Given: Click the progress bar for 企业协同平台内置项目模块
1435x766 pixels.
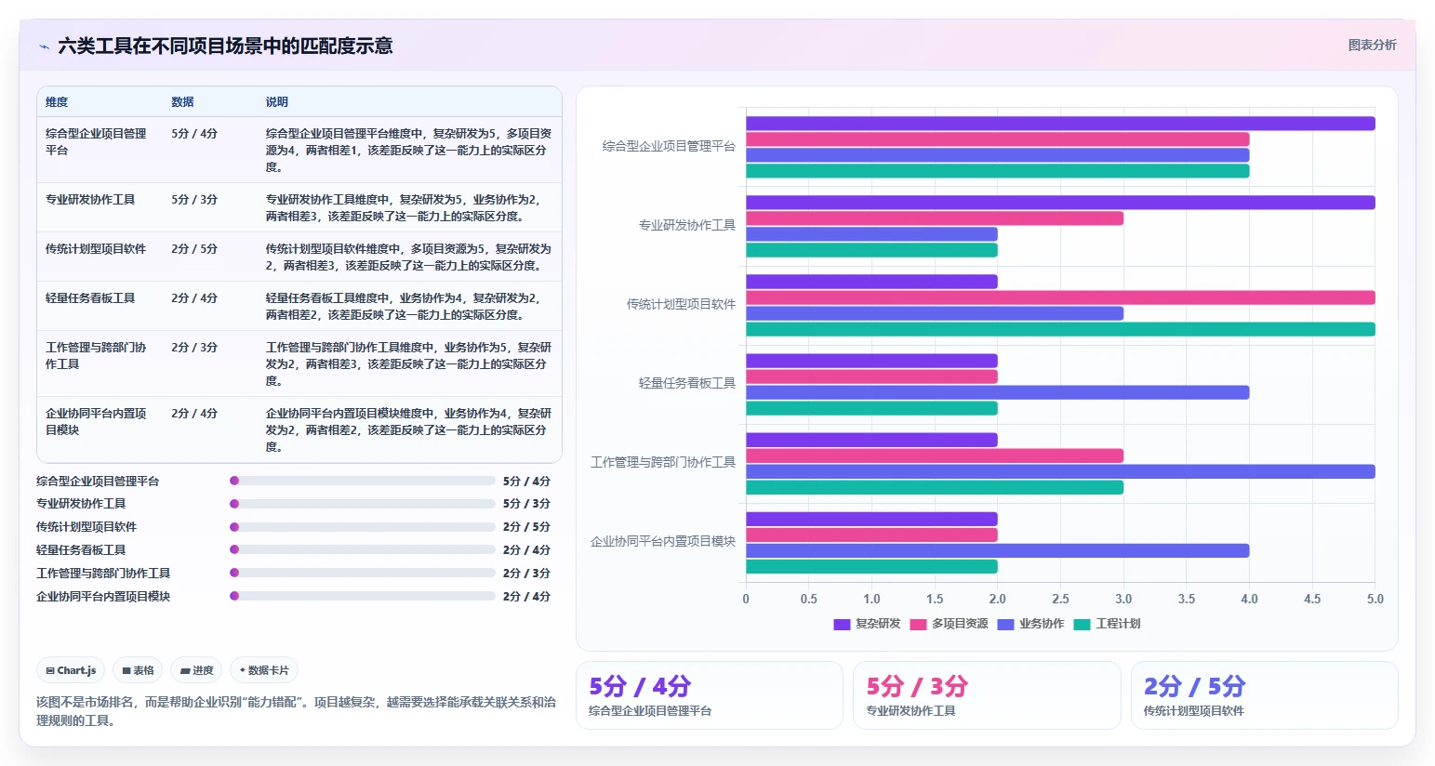Looking at the screenshot, I should pos(363,596).
